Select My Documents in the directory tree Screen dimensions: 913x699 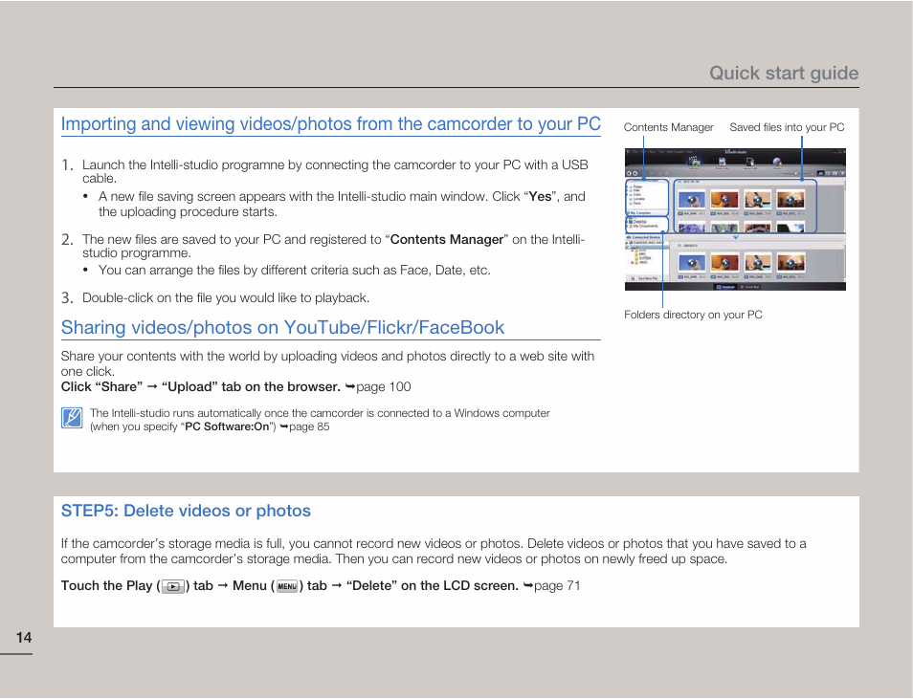pyautogui.click(x=645, y=226)
